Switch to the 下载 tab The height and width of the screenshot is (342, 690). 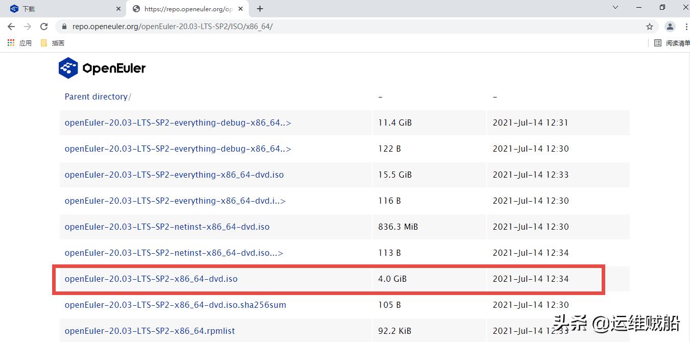click(x=56, y=9)
